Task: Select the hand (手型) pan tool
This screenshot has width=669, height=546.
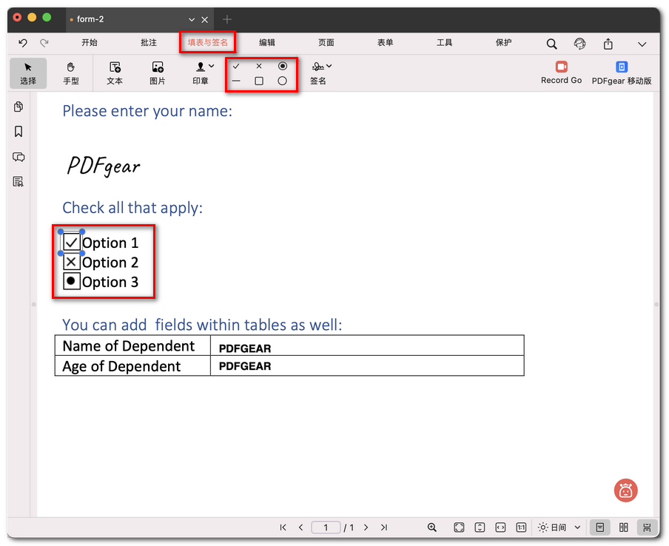Action: (71, 73)
